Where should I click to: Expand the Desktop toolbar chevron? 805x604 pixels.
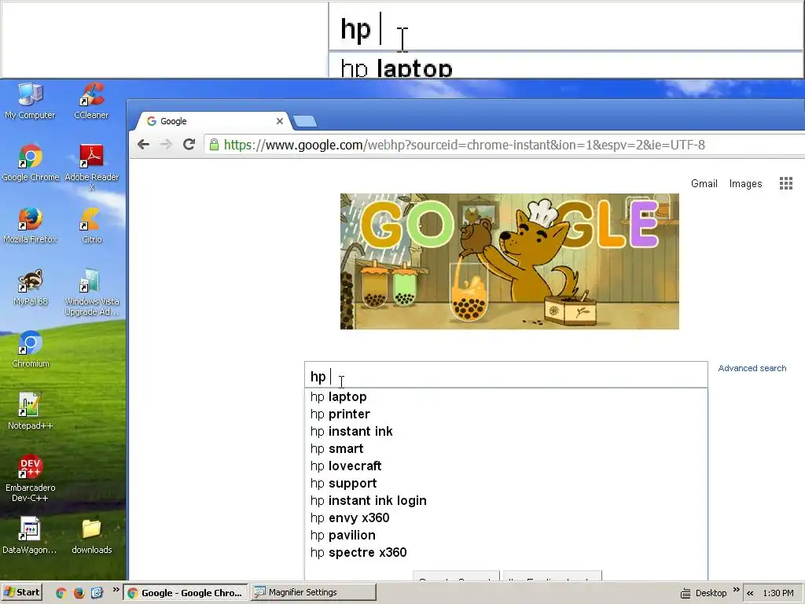736,590
